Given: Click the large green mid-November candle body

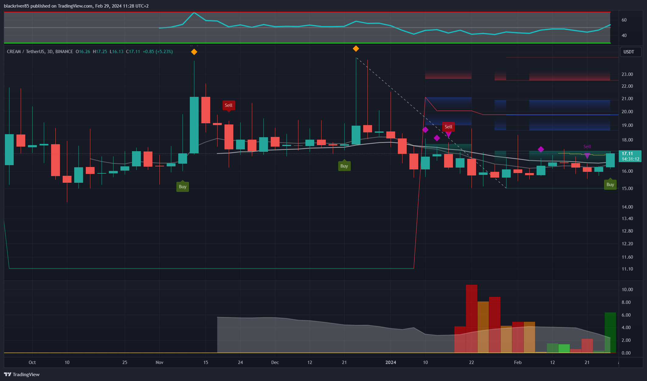Looking at the screenshot, I should click(x=194, y=125).
